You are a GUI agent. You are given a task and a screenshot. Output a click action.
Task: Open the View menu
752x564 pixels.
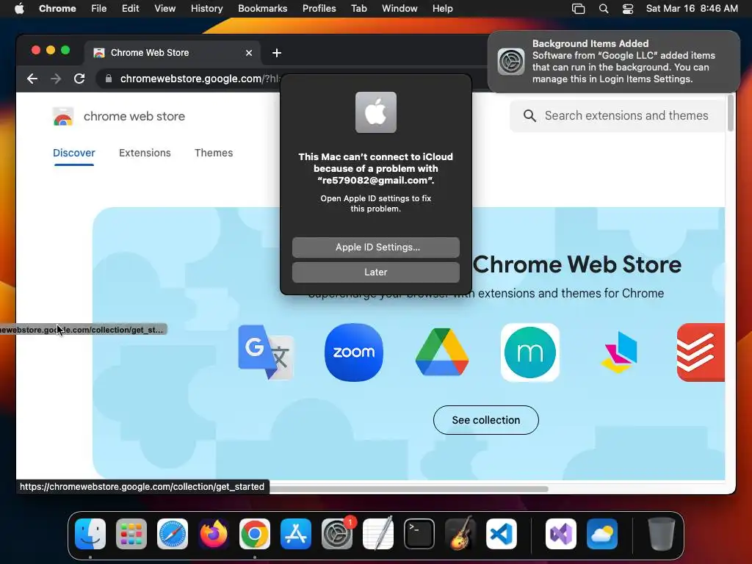[x=164, y=8]
